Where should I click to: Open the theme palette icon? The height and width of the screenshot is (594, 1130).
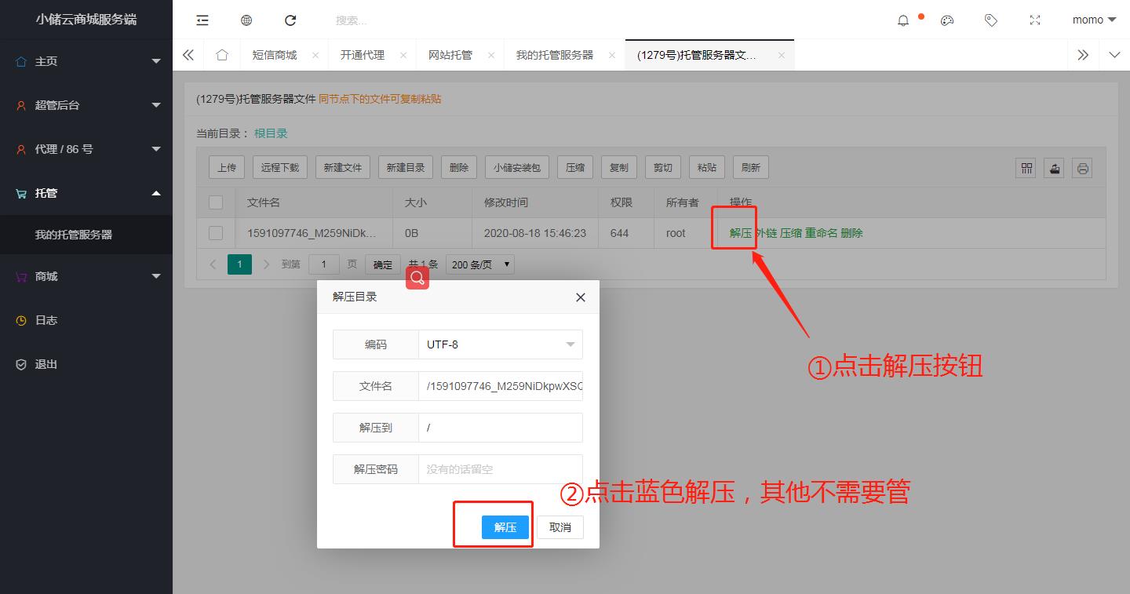pos(947,20)
